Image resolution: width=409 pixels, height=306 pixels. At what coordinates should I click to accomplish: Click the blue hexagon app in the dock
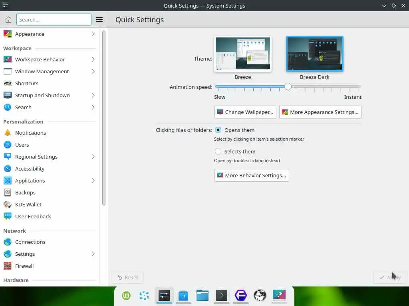click(x=241, y=296)
